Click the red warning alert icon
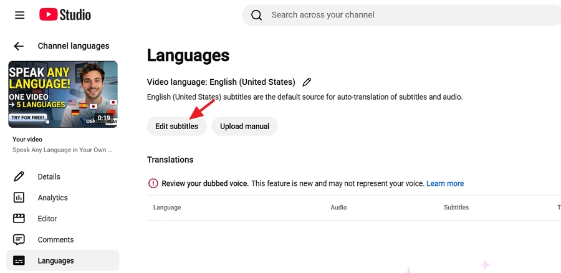 pyautogui.click(x=153, y=183)
